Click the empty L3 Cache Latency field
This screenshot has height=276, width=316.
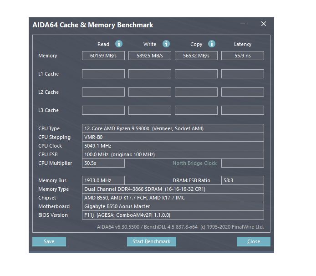(243, 110)
